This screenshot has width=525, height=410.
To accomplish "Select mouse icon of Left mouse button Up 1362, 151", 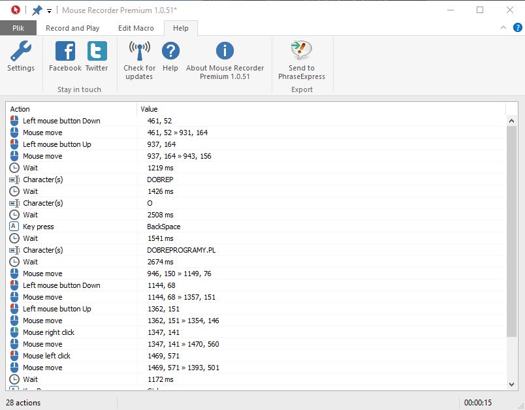I will (14, 309).
